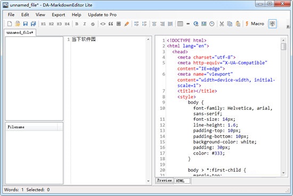This screenshot has height=196, width=293.
Task: Apply H4 heading format
Action: (x=67, y=24)
